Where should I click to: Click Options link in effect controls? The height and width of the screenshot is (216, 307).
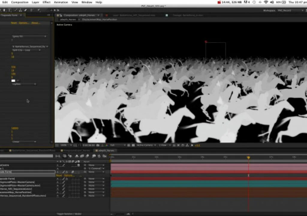24,23
